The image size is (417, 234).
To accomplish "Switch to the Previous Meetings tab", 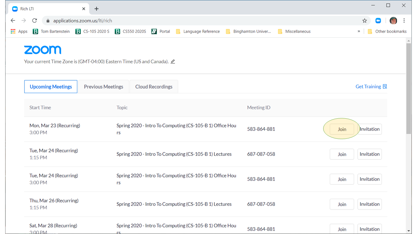I will pos(104,87).
